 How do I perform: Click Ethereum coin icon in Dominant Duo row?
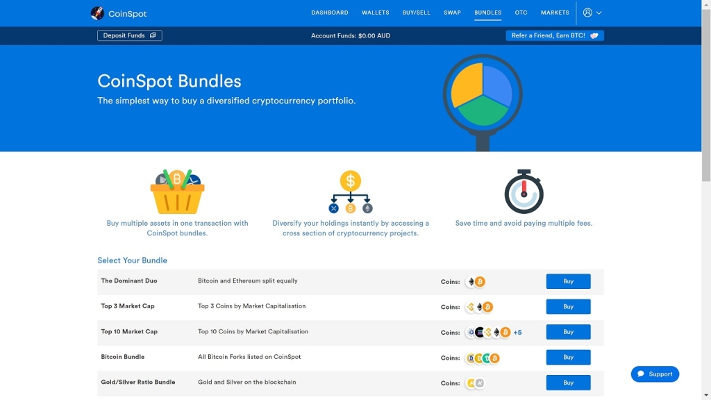coord(471,282)
